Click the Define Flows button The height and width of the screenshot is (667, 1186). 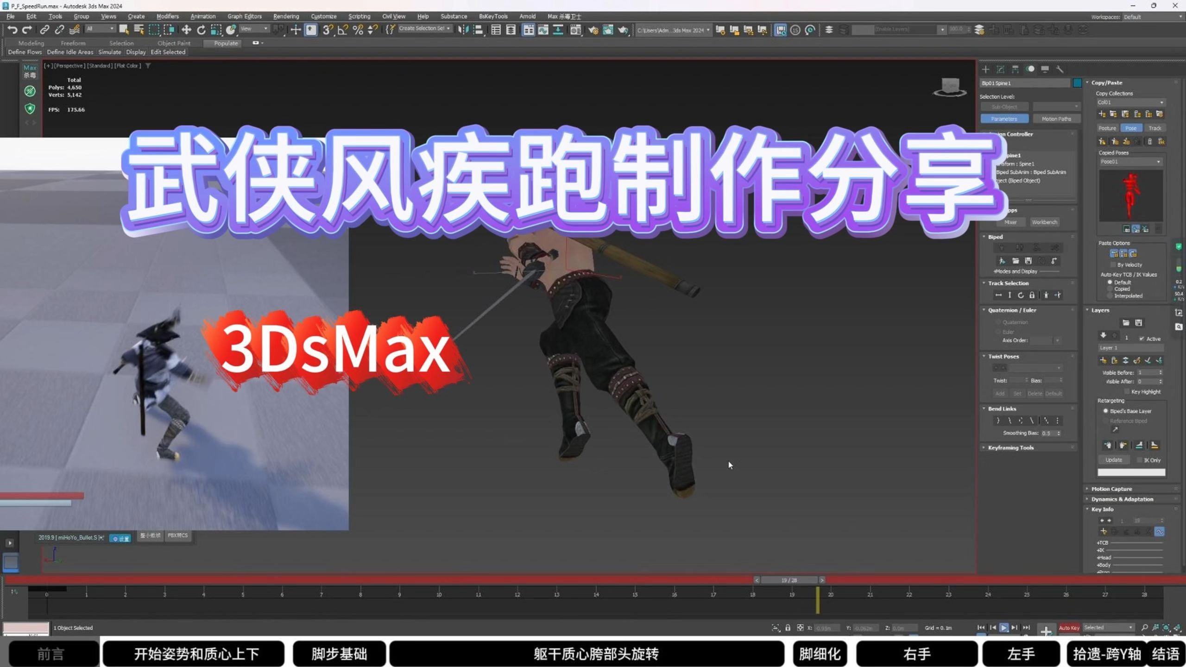(x=25, y=52)
